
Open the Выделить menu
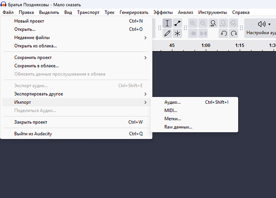point(49,12)
